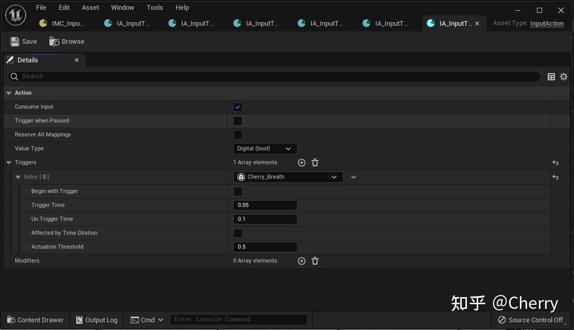574x330 pixels.
Task: Collapse the Index [0] expander
Action: click(x=18, y=177)
